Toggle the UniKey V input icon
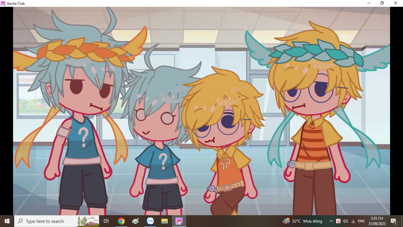403x227 pixels. [338, 221]
